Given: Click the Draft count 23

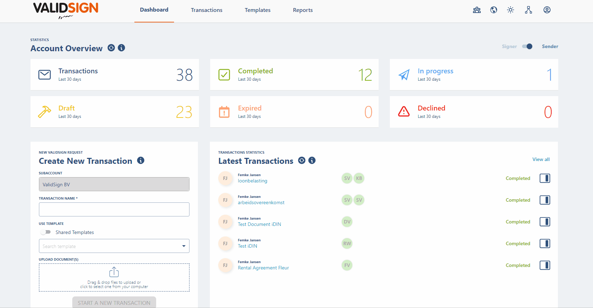Looking at the screenshot, I should coord(184,112).
